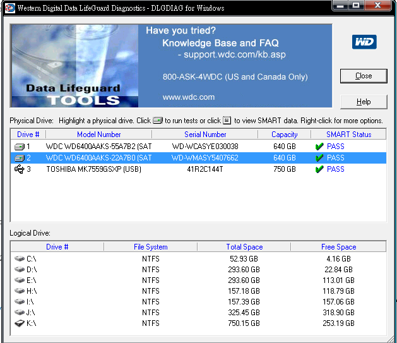Click the Data Lifeguard Tools banner image
Viewport: 397px width, 343px height.
pos(74,66)
